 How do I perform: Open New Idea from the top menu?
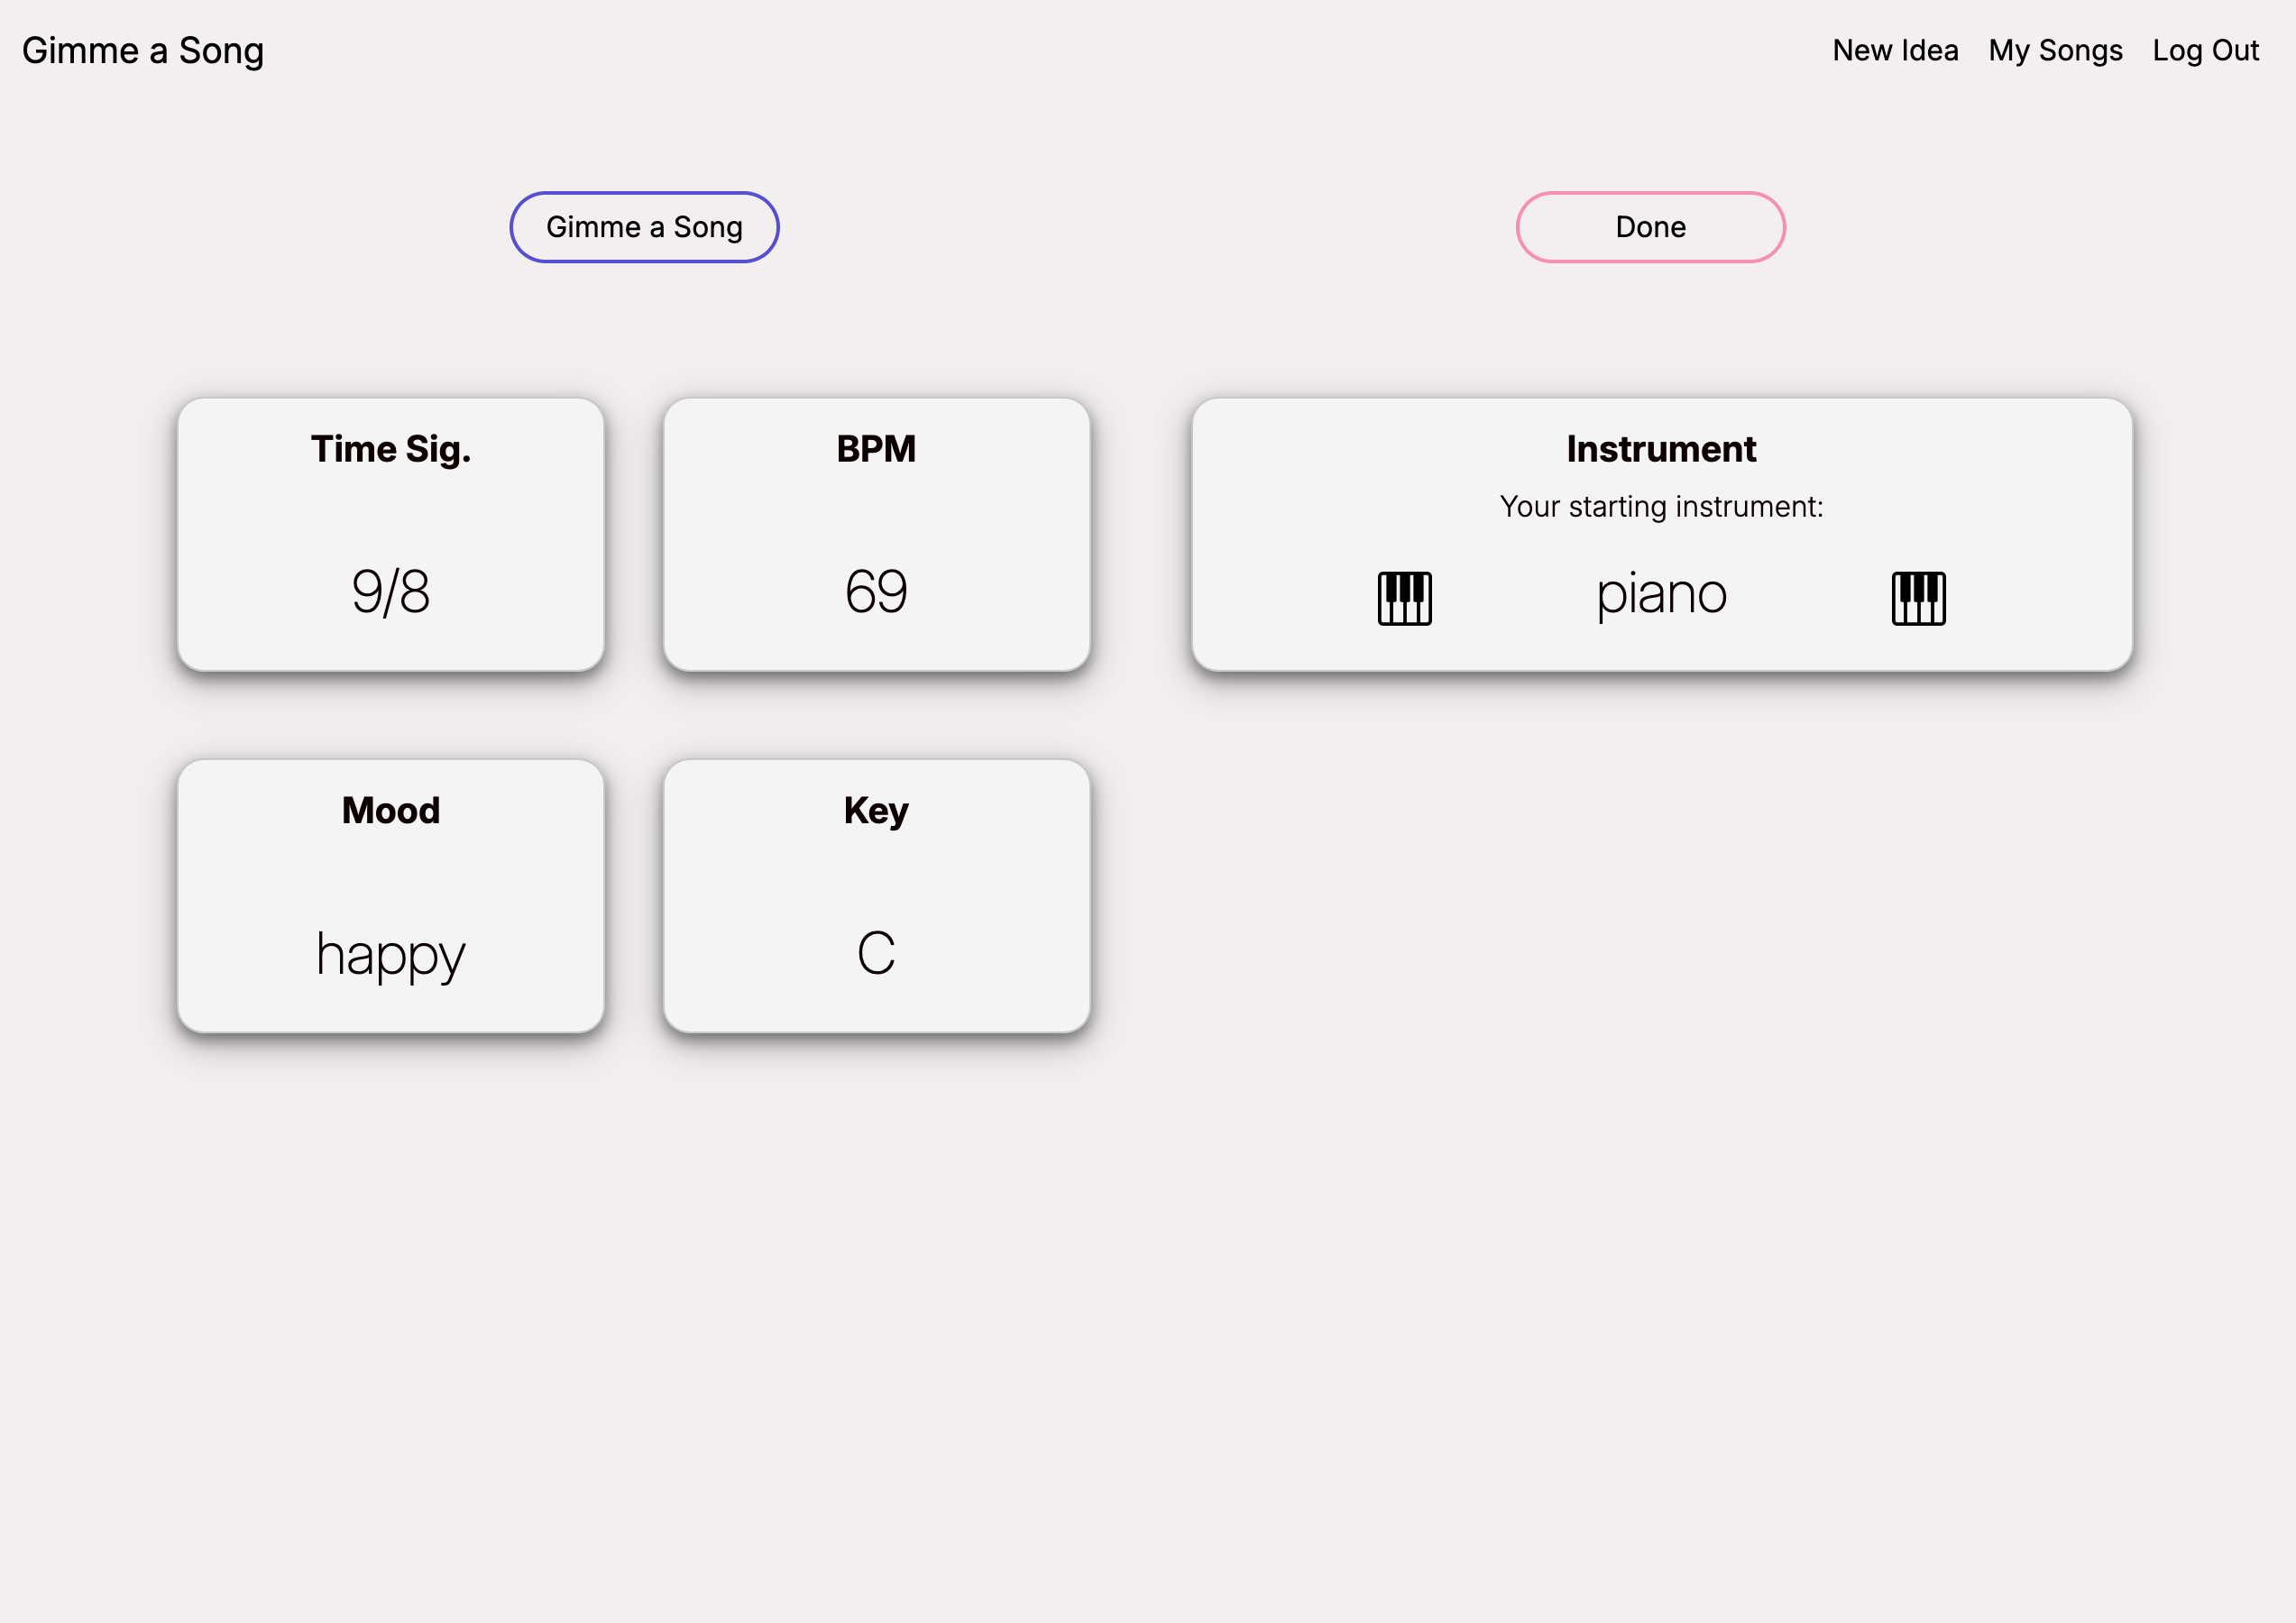[x=1895, y=50]
